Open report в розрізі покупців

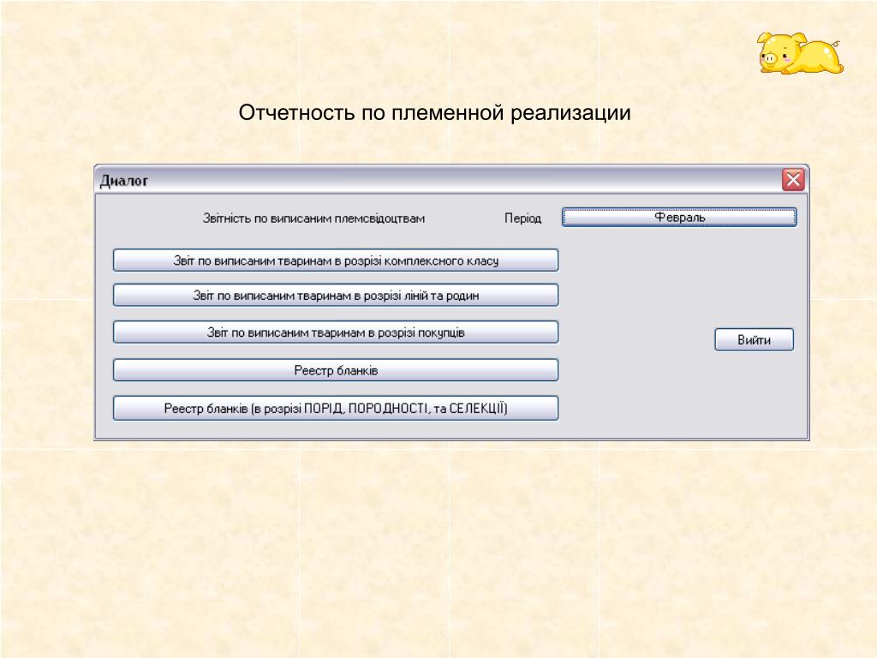(x=336, y=332)
